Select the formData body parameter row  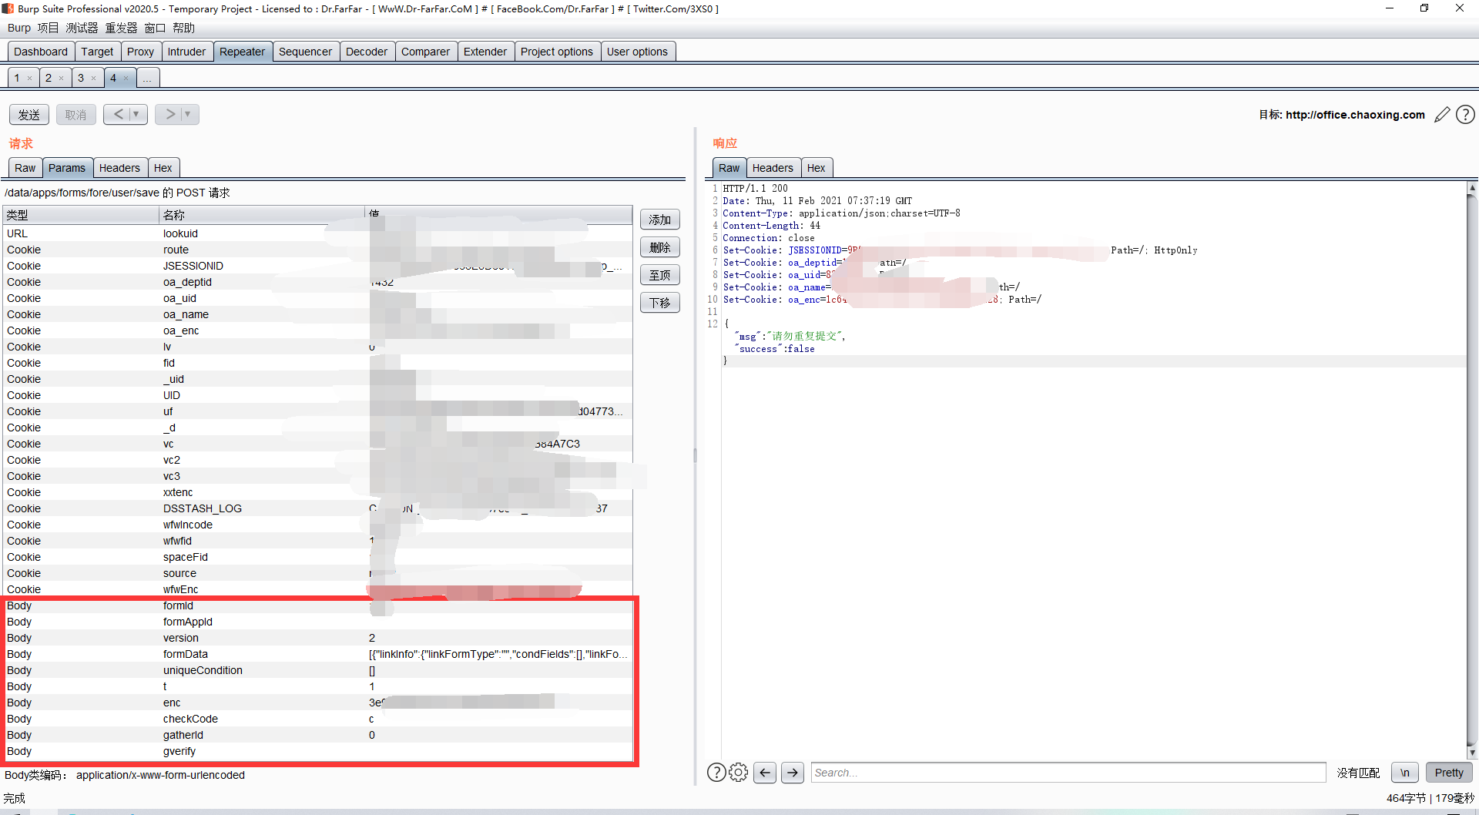coord(318,654)
